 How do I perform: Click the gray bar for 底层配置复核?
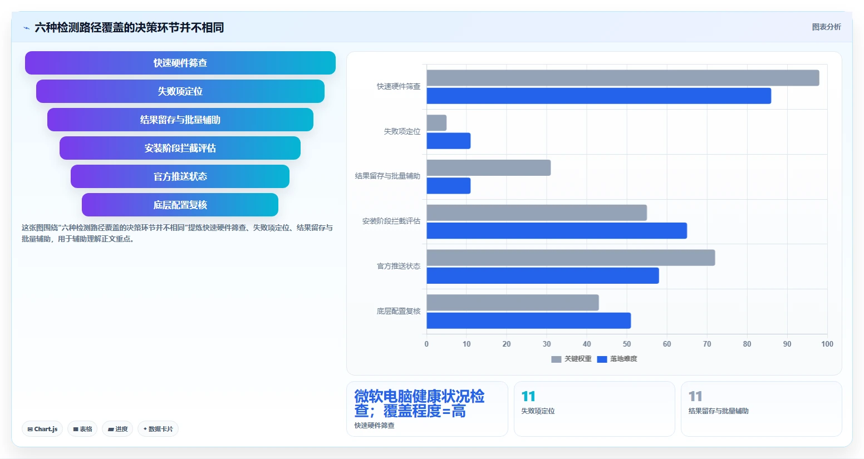[513, 303]
